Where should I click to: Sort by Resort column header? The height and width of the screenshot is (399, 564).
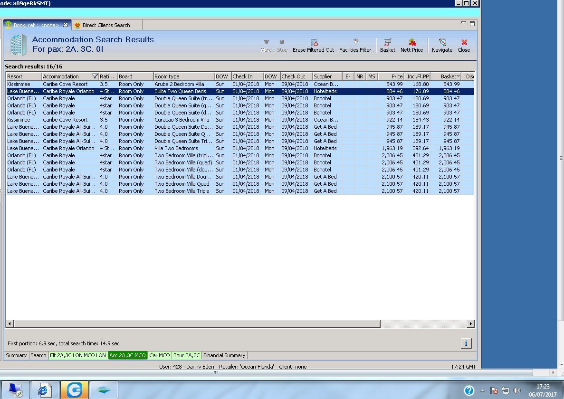pyautogui.click(x=24, y=76)
